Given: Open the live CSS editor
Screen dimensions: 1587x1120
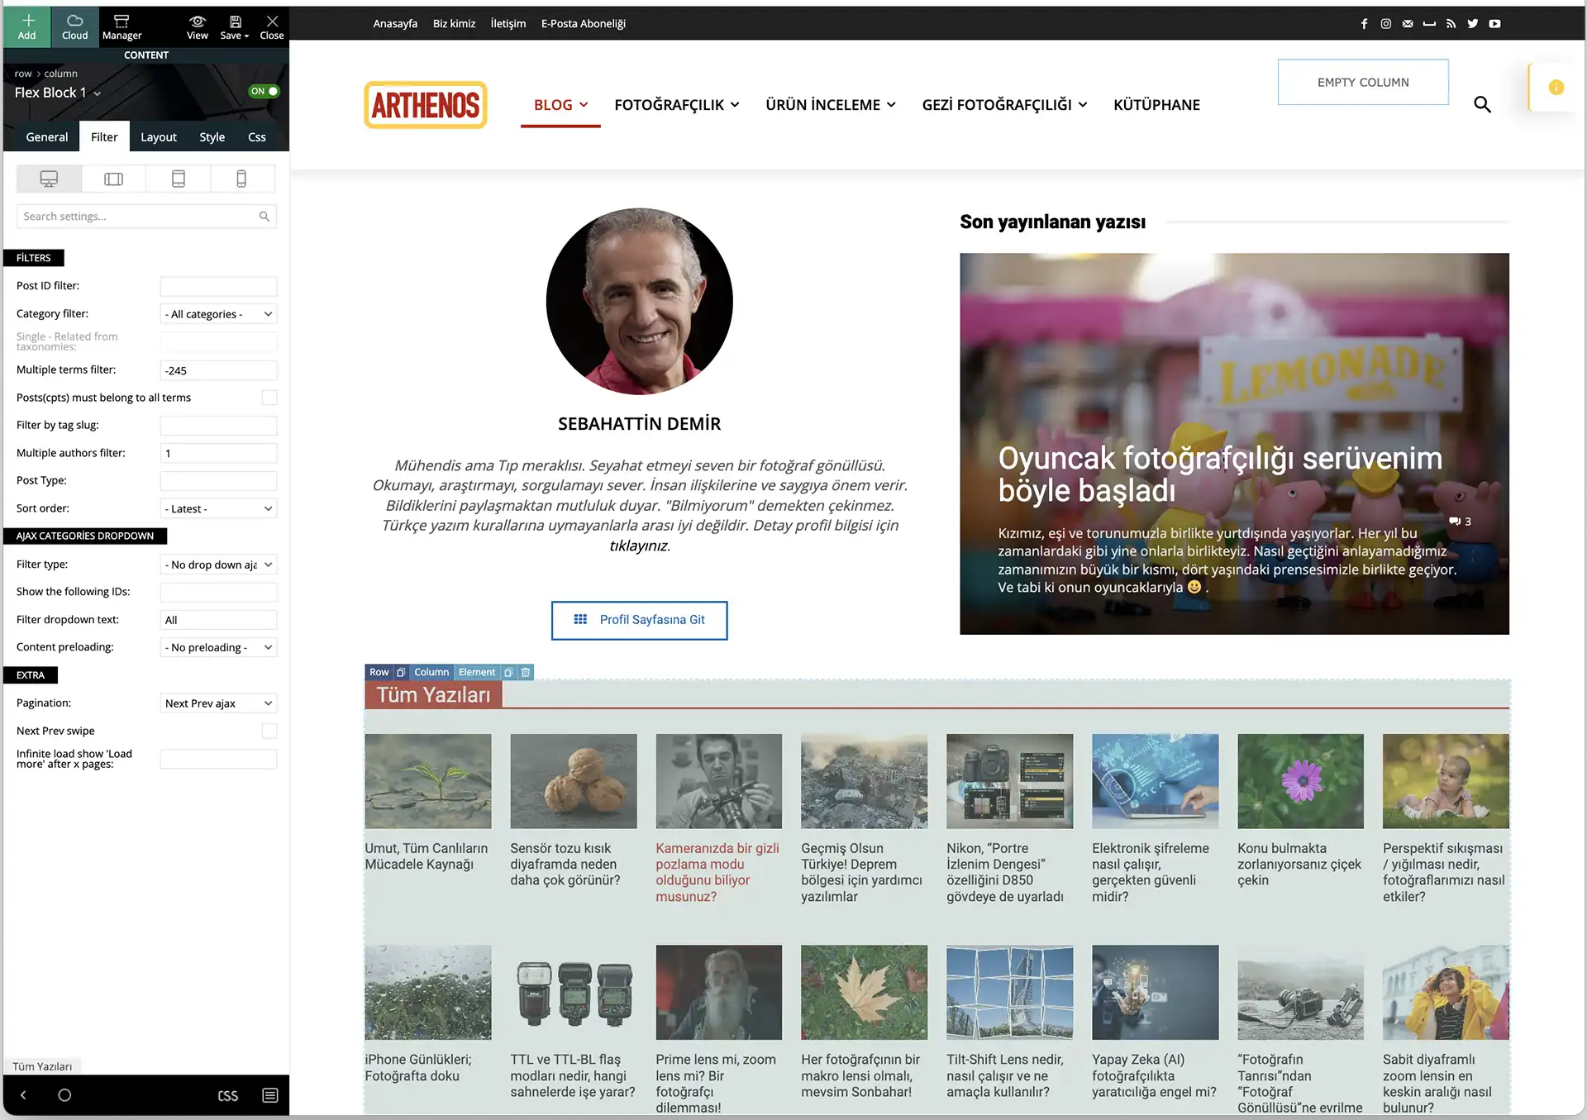Looking at the screenshot, I should click(x=227, y=1096).
